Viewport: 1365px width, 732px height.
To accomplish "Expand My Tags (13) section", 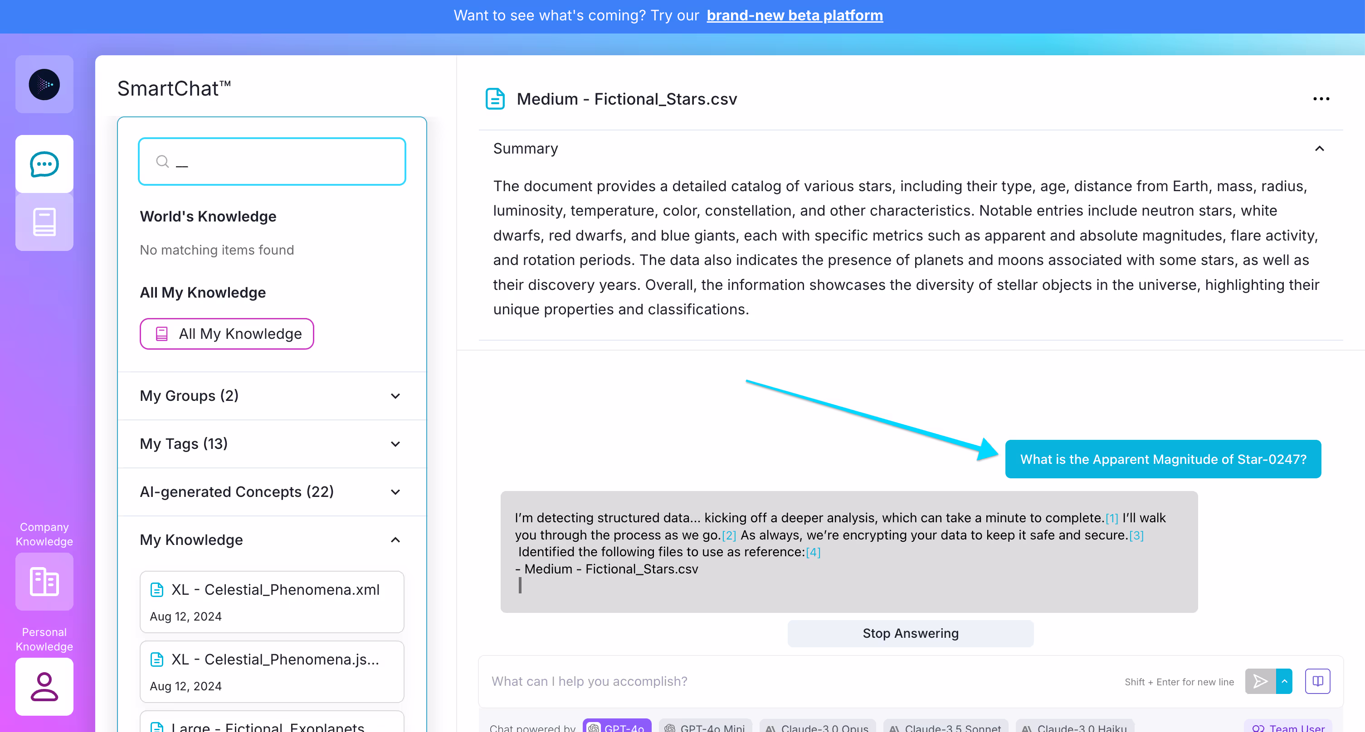I will coord(272,444).
